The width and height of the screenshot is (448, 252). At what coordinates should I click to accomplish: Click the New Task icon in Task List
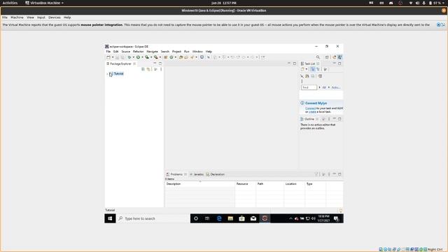pyautogui.click(x=302, y=69)
